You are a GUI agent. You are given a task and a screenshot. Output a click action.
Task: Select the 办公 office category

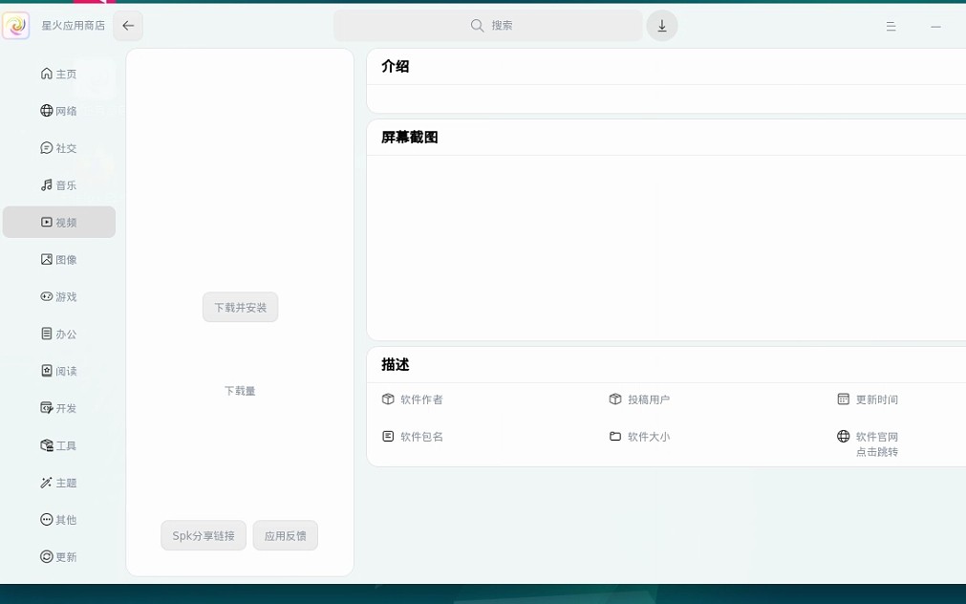[59, 334]
